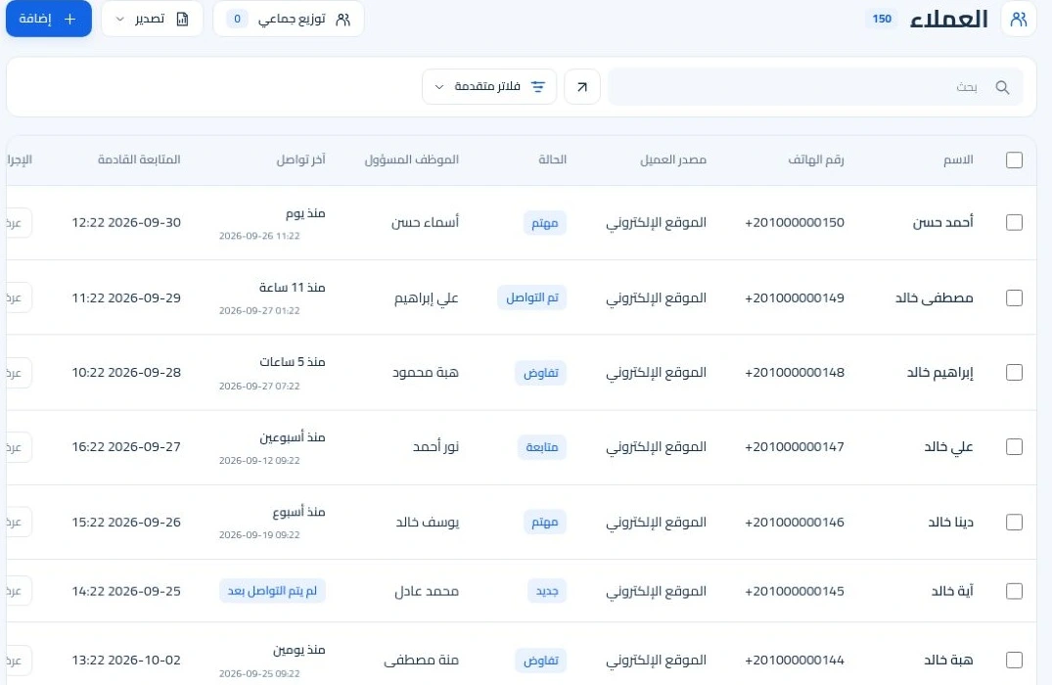
Task: Check the row checkbox for دينا خالد
Action: [1014, 522]
